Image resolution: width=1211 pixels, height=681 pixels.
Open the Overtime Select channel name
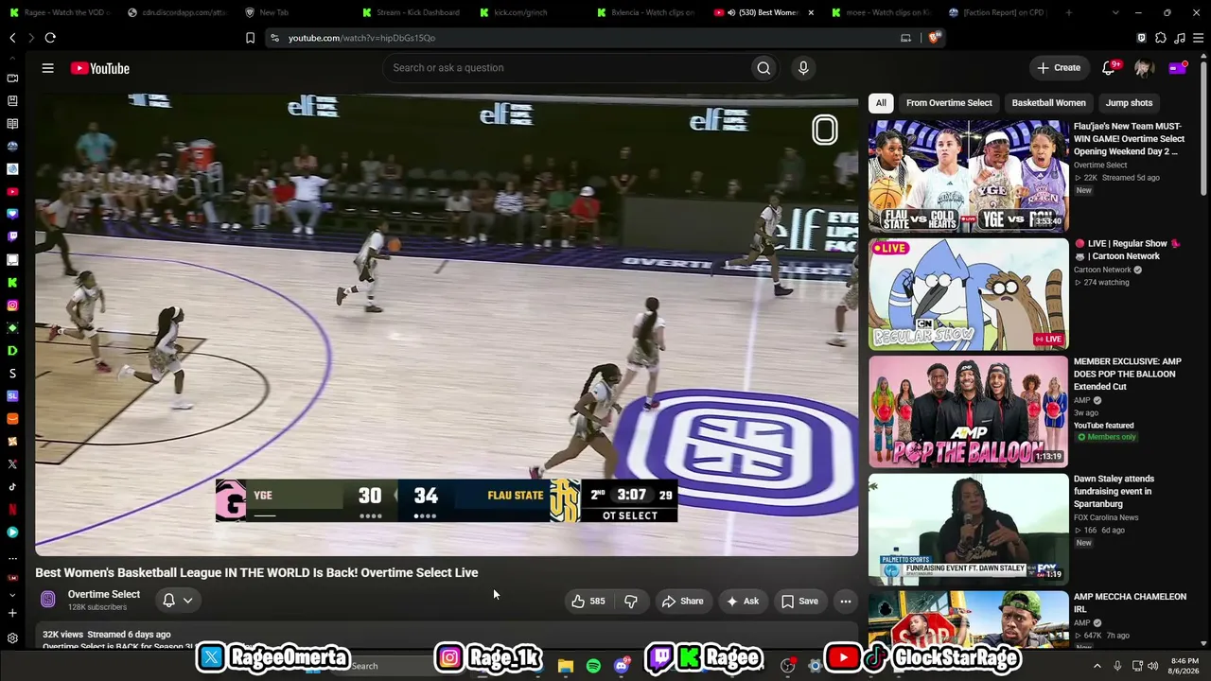click(x=104, y=594)
